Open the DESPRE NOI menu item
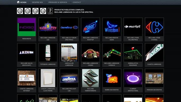The height and width of the screenshot is (102, 181). 37,2
